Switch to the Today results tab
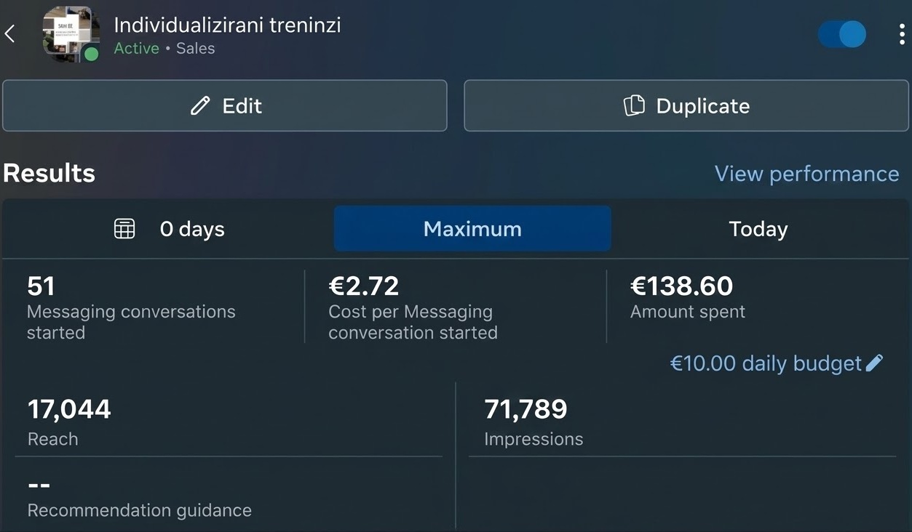The width and height of the screenshot is (912, 532). pos(758,228)
